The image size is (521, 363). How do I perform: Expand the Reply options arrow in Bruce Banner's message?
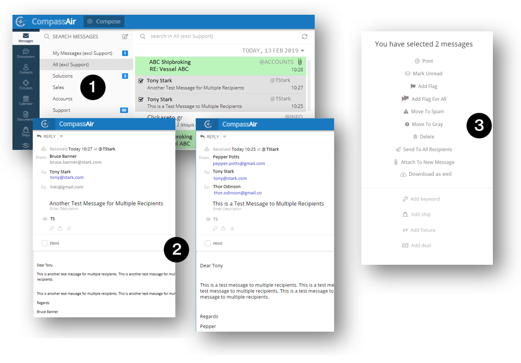point(61,136)
